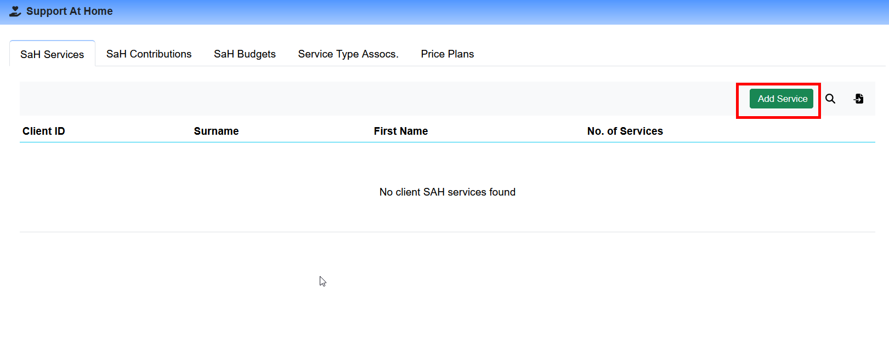Click the file import icon in the toolbar
The width and height of the screenshot is (889, 338).
coord(859,99)
